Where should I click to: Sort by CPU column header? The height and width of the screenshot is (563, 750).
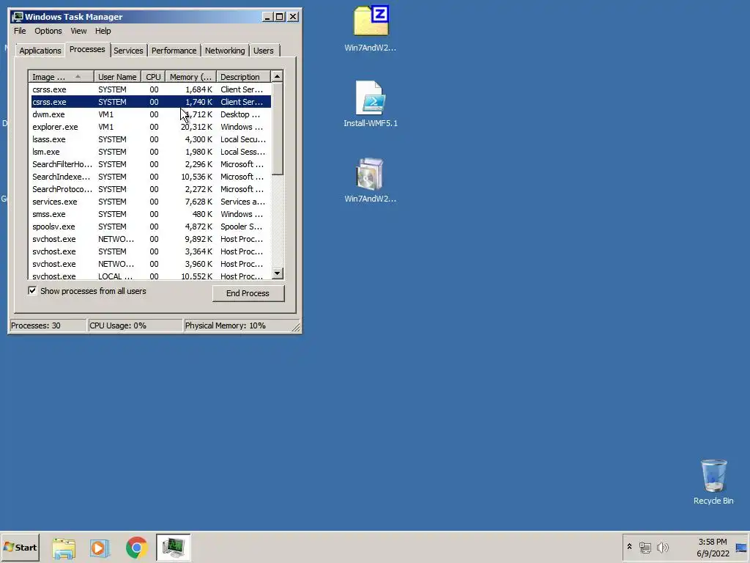point(154,76)
